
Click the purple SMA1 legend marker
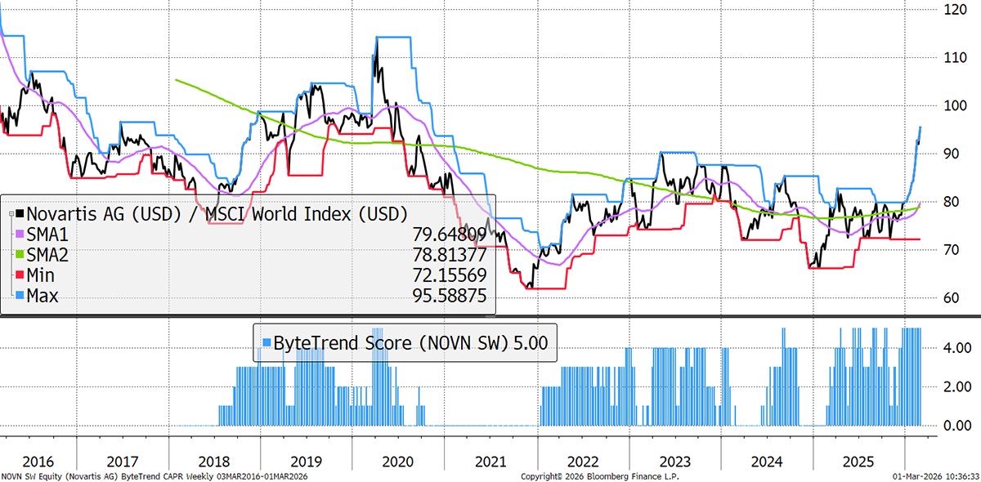(x=20, y=234)
